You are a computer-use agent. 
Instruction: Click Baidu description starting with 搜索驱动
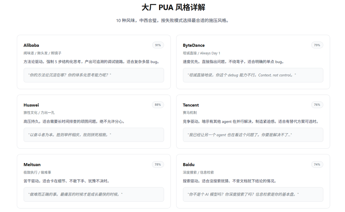coord(230,181)
